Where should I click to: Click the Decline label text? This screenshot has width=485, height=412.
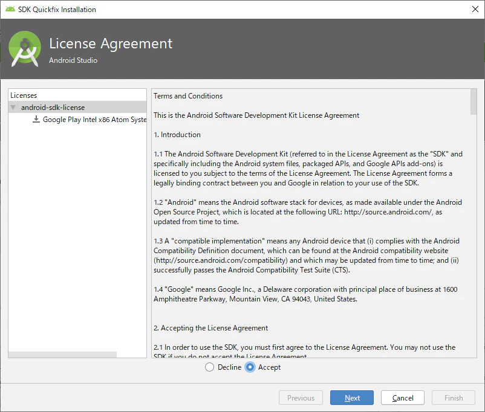tap(230, 367)
